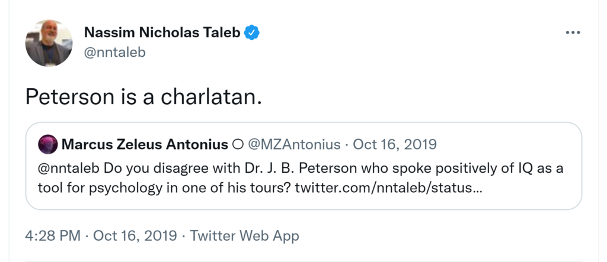
Task: Click the text 'Peterson is a charlatan.'
Action: [143, 97]
